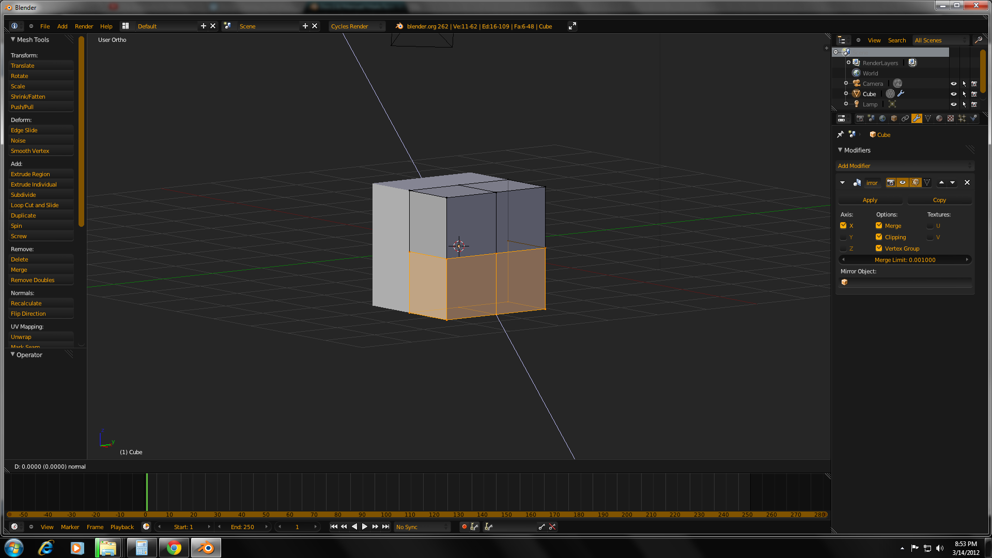This screenshot has height=558, width=992.
Task: Open the Object Constraints tab (chain icon)
Action: [905, 118]
